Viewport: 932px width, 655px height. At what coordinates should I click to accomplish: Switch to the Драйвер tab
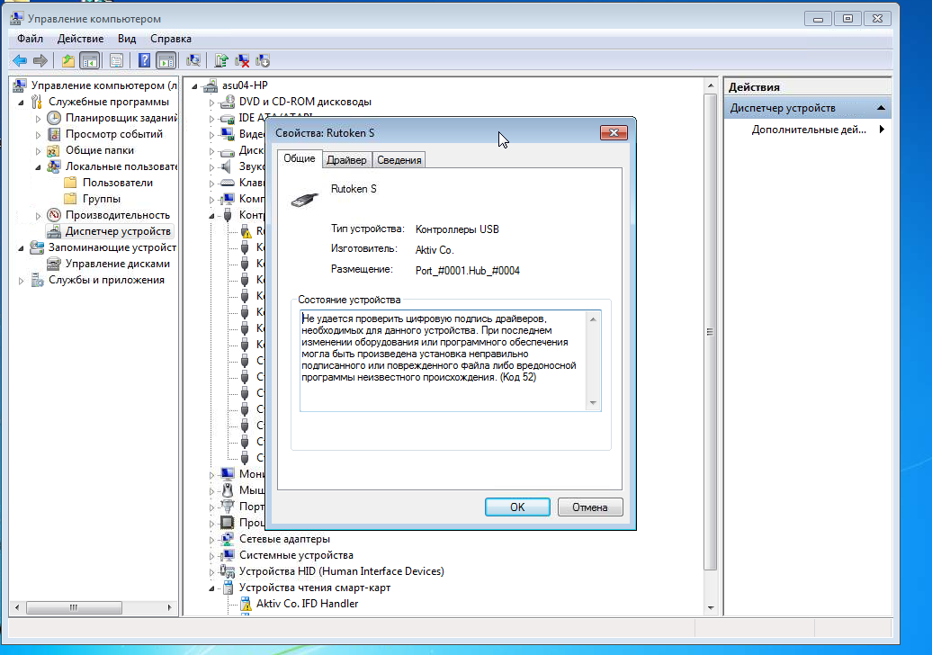pos(346,160)
